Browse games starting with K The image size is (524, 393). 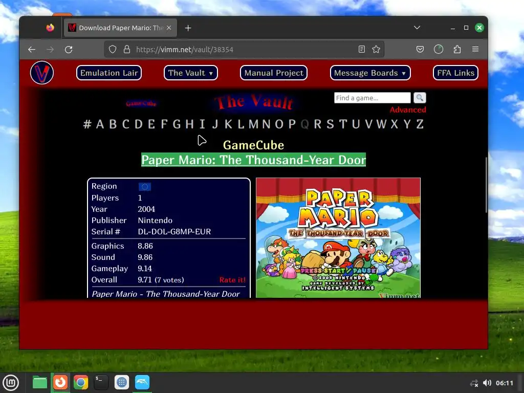point(228,124)
